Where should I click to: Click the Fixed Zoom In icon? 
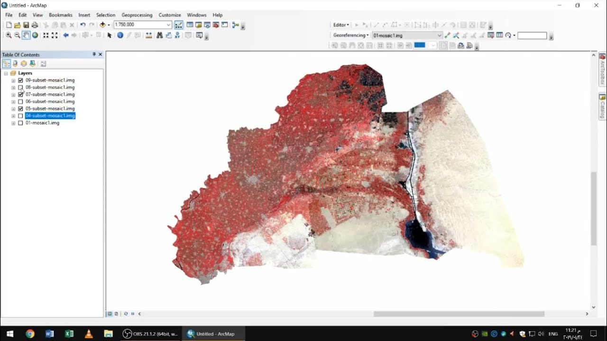[46, 35]
